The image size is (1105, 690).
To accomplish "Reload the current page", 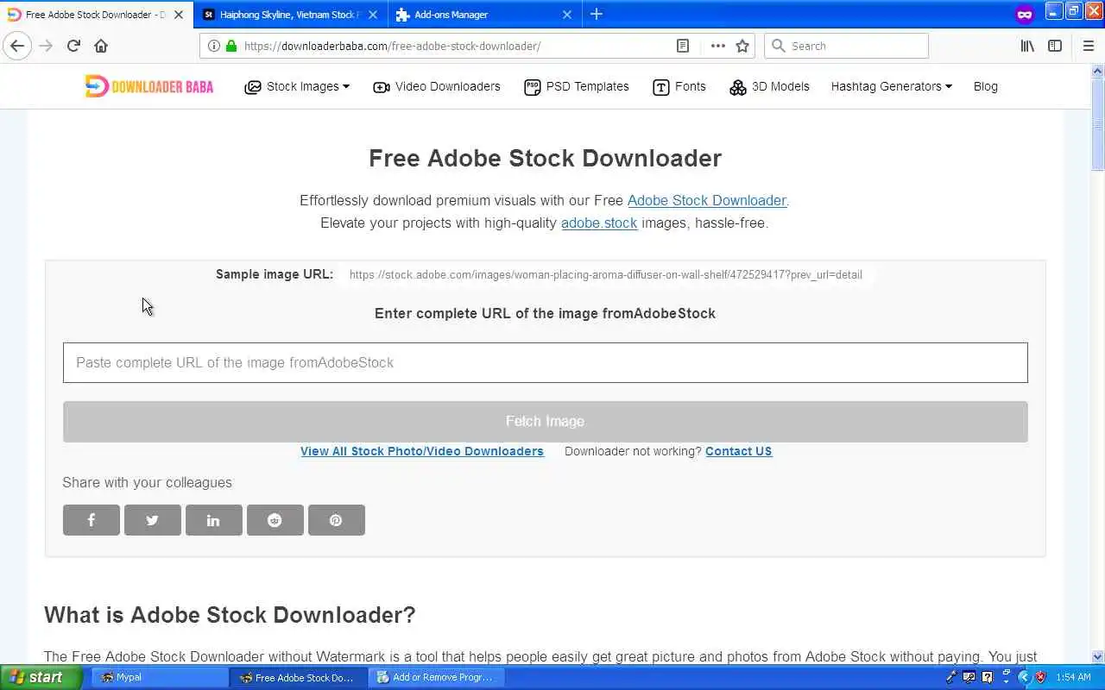I will pyautogui.click(x=73, y=46).
